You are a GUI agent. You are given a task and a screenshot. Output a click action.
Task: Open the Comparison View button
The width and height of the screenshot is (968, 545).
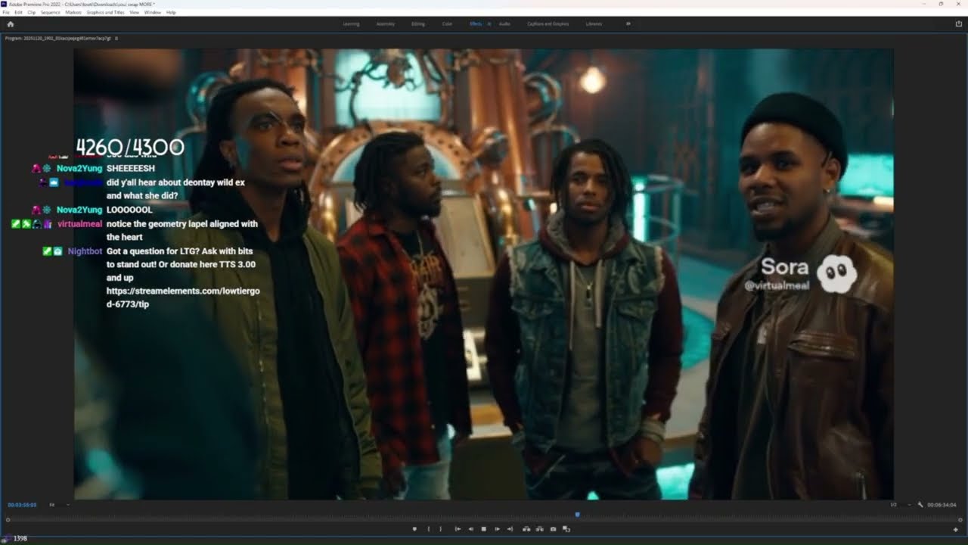566,529
